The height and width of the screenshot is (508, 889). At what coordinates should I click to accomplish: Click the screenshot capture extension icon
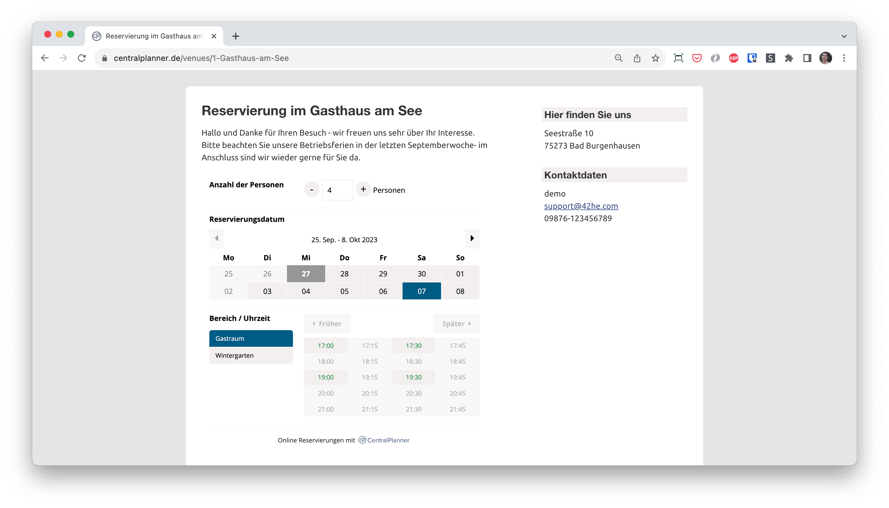pos(678,58)
